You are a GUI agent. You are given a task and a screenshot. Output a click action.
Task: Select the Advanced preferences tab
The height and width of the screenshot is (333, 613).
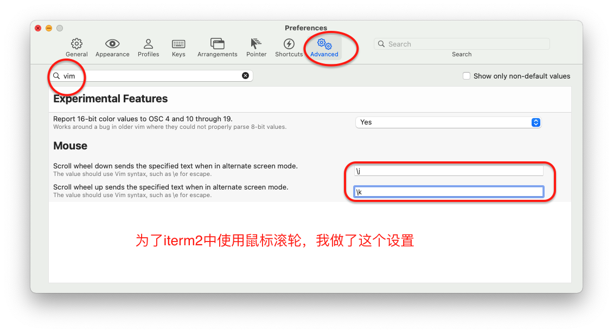324,48
